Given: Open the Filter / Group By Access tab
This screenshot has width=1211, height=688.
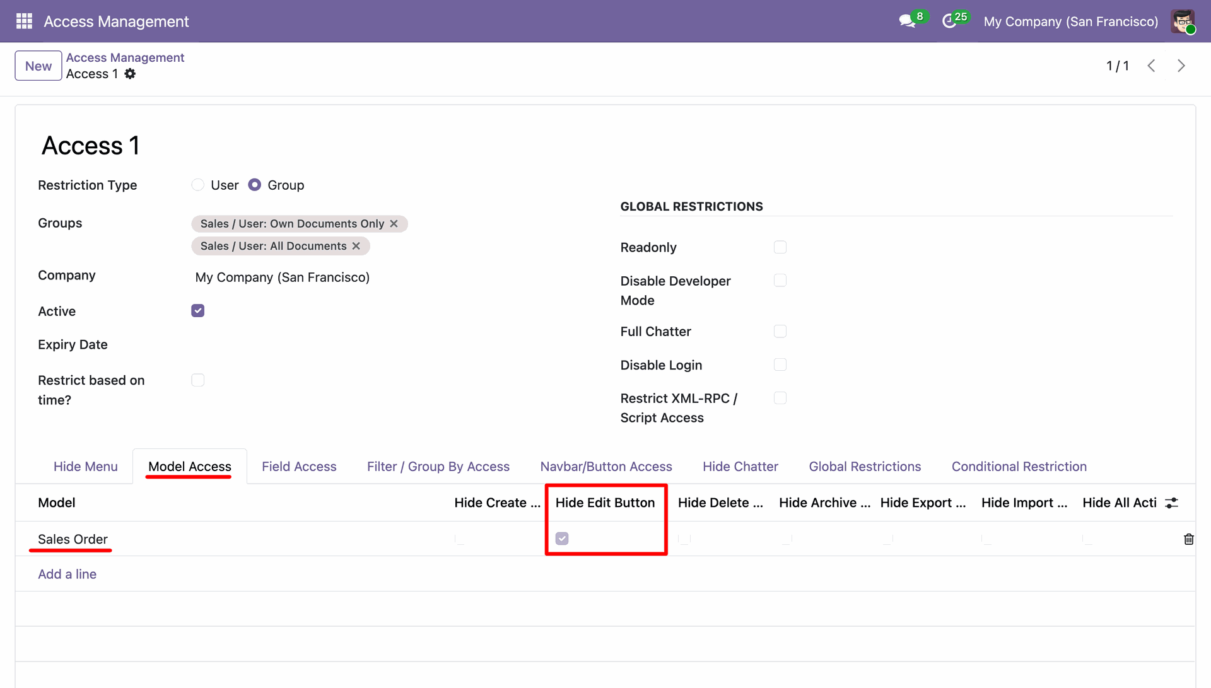Looking at the screenshot, I should click(438, 467).
